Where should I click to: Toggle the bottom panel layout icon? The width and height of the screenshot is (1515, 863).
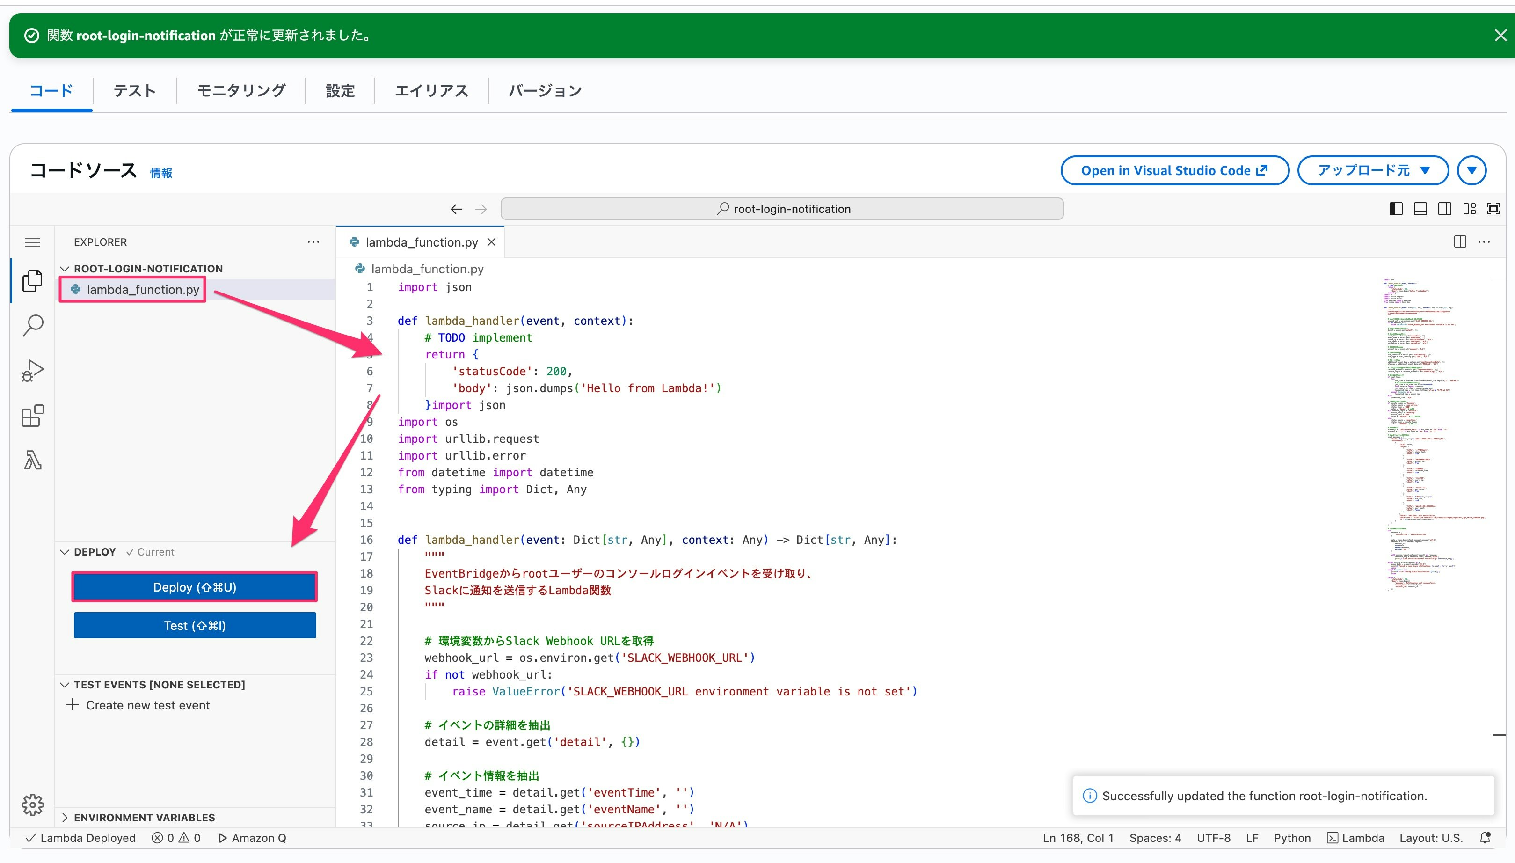[x=1420, y=209]
